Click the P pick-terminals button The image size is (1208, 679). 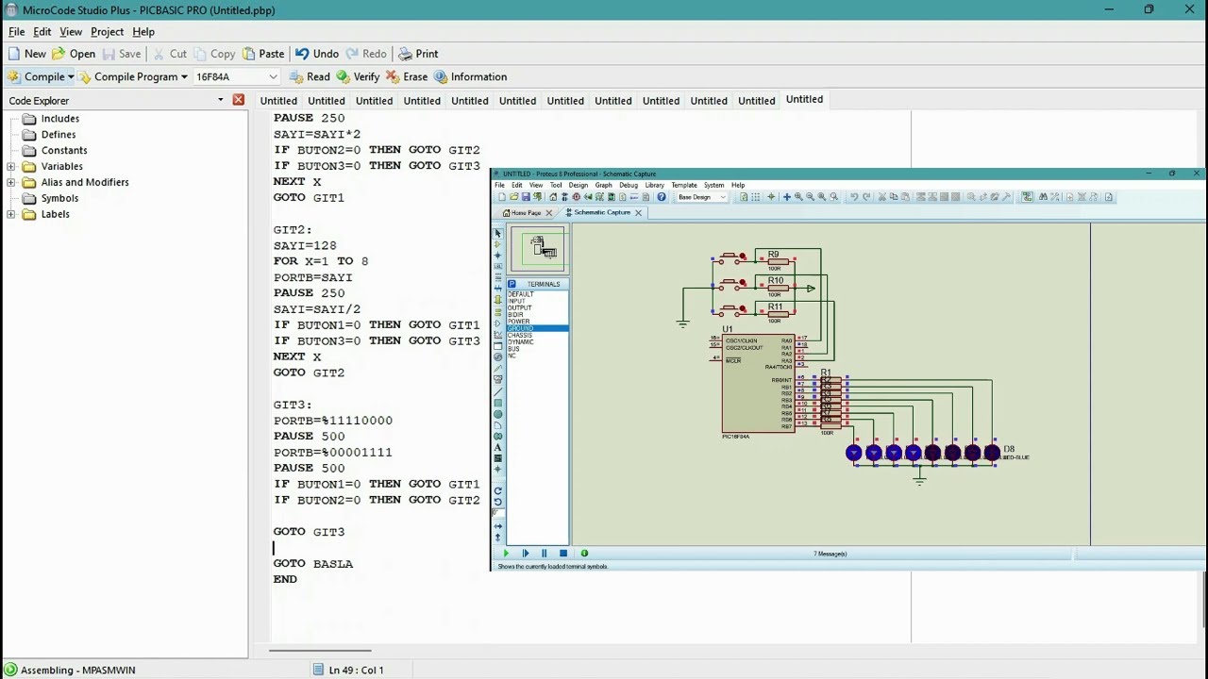tap(512, 284)
